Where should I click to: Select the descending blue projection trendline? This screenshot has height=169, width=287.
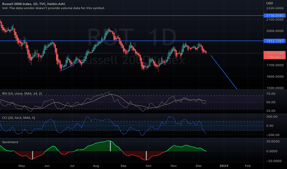click(224, 72)
